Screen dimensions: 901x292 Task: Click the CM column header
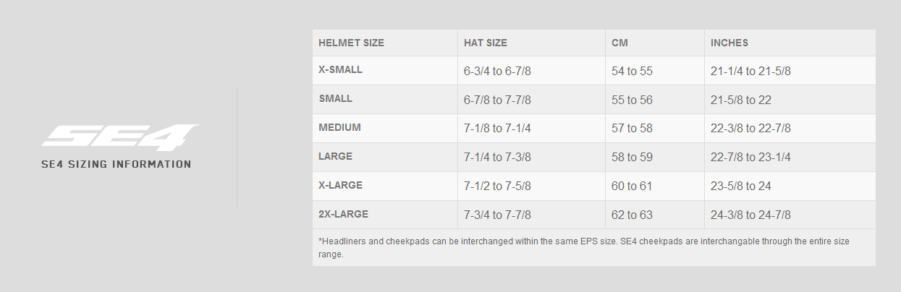pyautogui.click(x=619, y=43)
